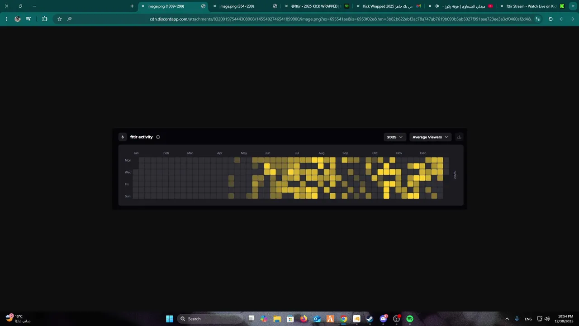Image resolution: width=579 pixels, height=326 pixels.
Task: Open Discord from taskbar
Action: pyautogui.click(x=384, y=319)
